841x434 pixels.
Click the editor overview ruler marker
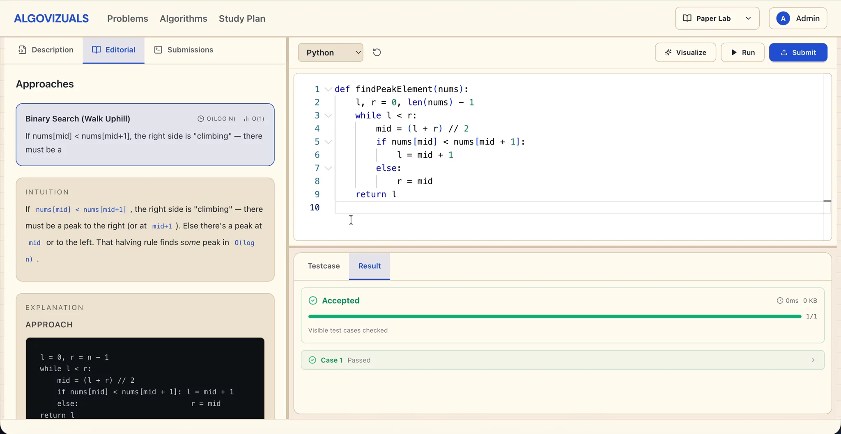[827, 201]
